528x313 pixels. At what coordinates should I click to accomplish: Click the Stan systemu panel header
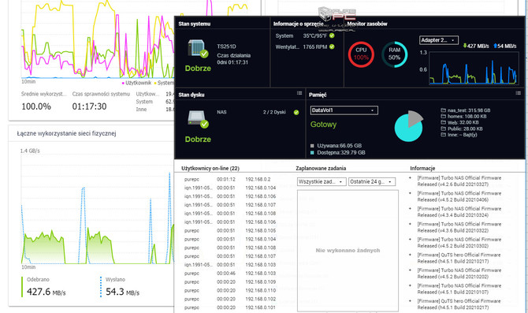click(x=195, y=24)
